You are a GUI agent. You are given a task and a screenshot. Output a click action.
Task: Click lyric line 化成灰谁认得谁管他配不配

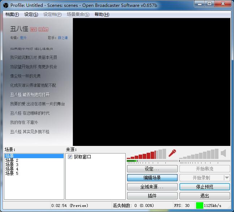coord(33,85)
